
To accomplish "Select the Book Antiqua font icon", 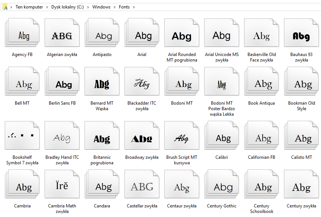I will pos(262,81).
